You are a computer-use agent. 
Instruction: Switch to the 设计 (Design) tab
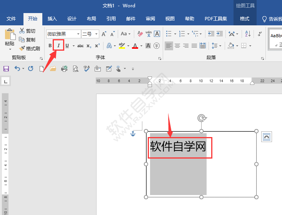(x=72, y=19)
